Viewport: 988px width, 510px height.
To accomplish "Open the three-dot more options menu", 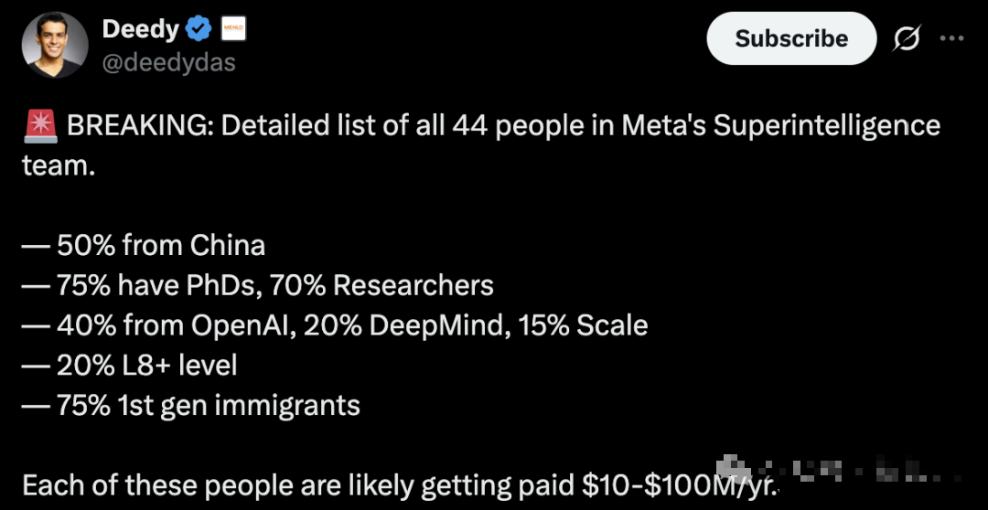I will [952, 38].
